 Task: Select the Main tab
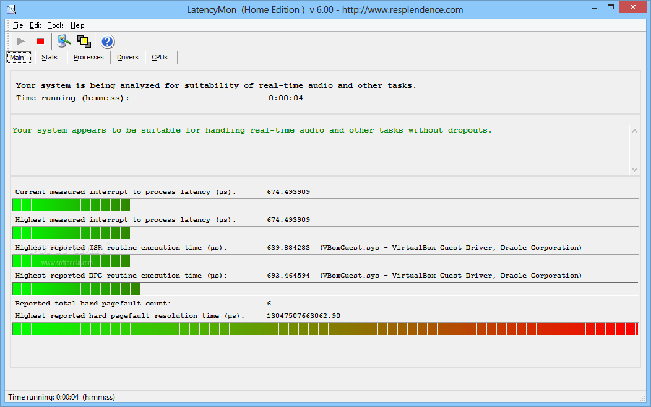coord(17,58)
